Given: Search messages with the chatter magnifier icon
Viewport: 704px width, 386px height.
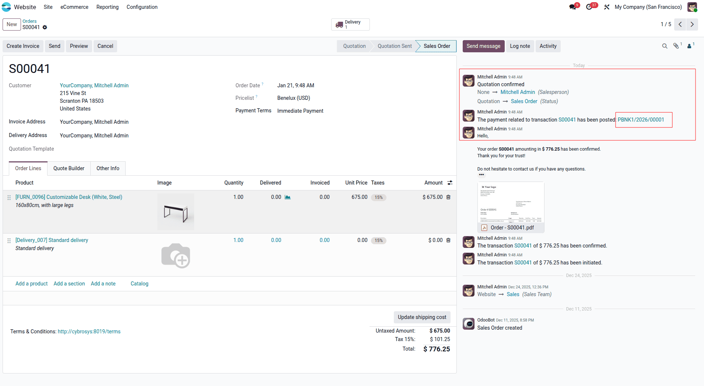Looking at the screenshot, I should [665, 46].
